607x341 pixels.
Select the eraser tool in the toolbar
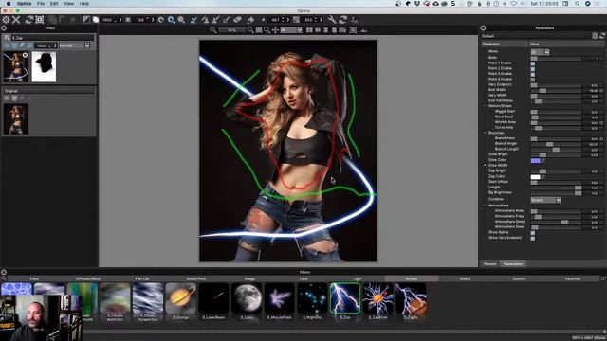[238, 20]
